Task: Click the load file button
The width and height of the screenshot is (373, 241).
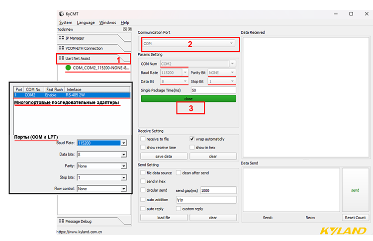Action: (x=164, y=218)
